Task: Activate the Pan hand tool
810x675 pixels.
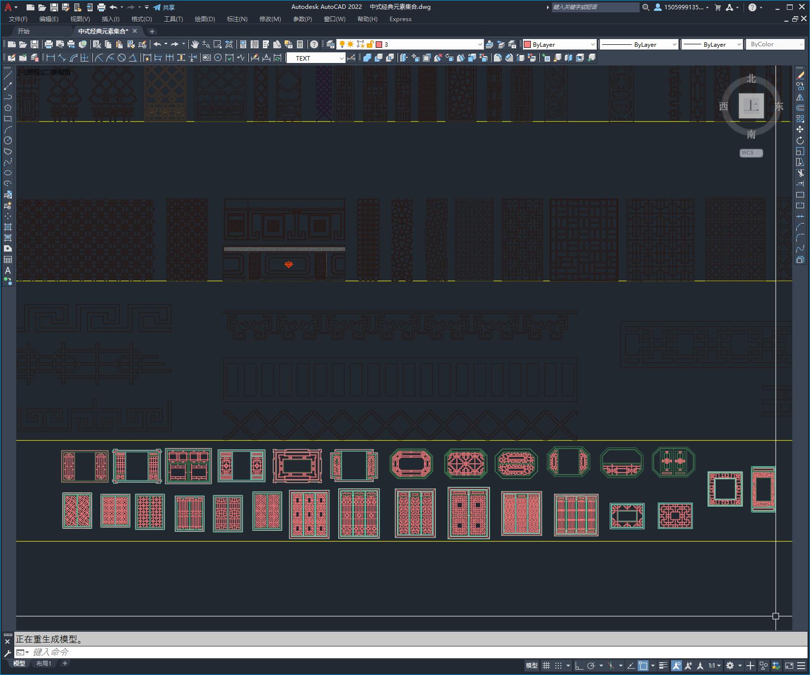Action: tap(195, 44)
